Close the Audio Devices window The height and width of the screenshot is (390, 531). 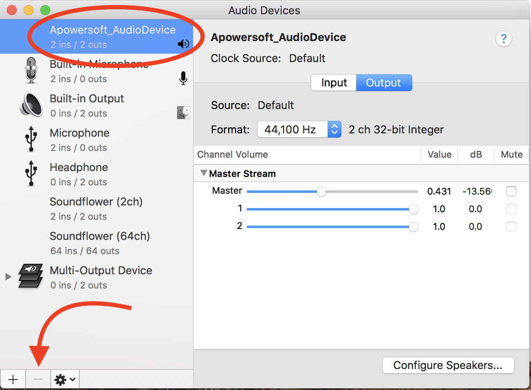[x=12, y=10]
